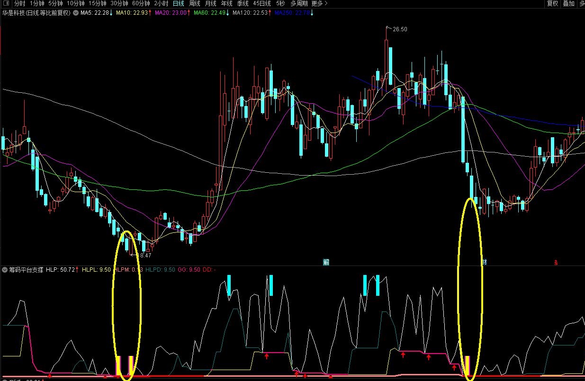The image size is (585, 381).
Task: Expand the 更多 periods list
Action: tap(319, 3)
